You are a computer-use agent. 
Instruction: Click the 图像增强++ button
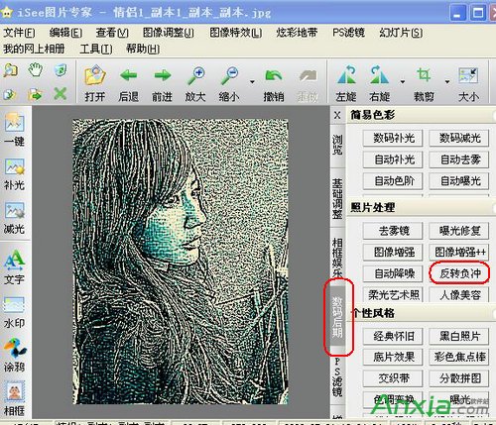459,253
